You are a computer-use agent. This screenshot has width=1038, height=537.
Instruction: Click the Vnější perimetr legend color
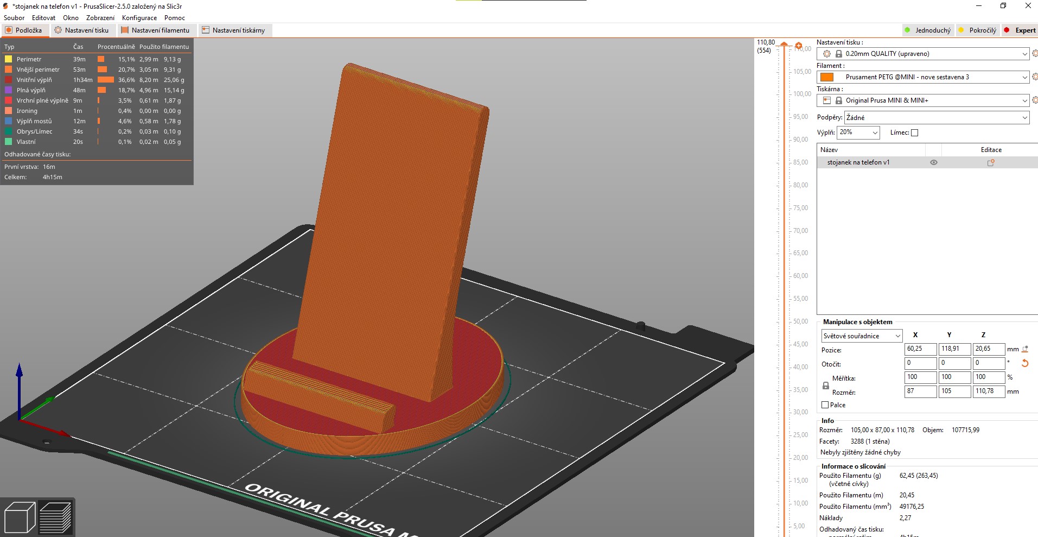(x=8, y=70)
